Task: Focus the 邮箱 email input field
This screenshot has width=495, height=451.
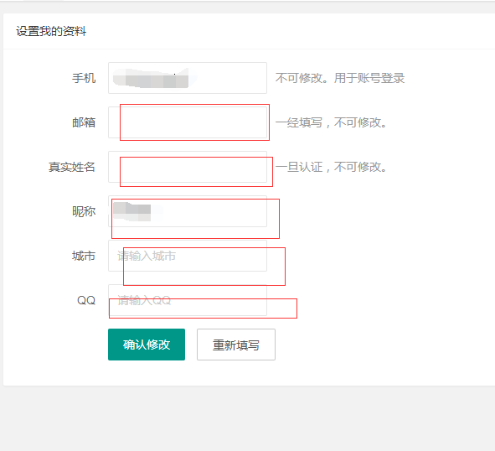Action: [x=188, y=122]
